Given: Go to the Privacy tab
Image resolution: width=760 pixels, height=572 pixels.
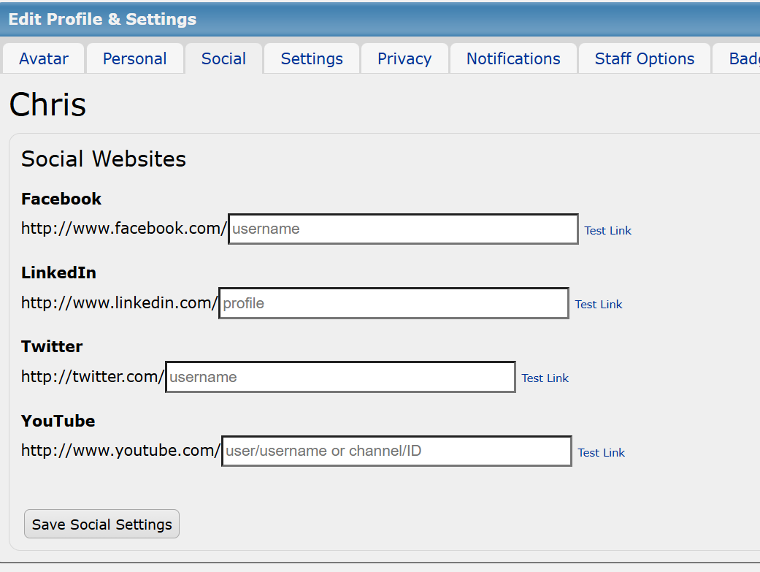Looking at the screenshot, I should (x=404, y=58).
